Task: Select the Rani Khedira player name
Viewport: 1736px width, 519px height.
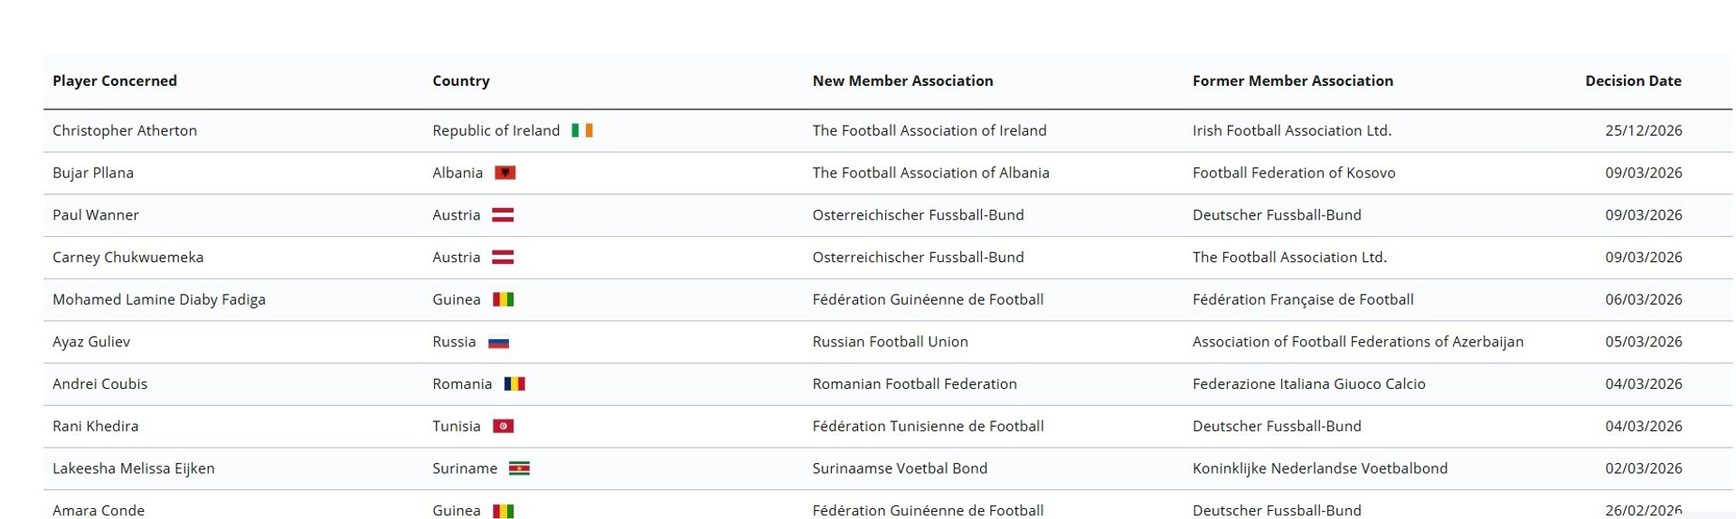Action: 96,426
